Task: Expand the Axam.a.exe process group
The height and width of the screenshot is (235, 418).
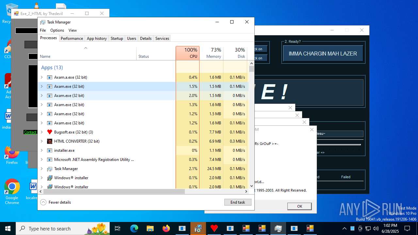Action: [41, 77]
